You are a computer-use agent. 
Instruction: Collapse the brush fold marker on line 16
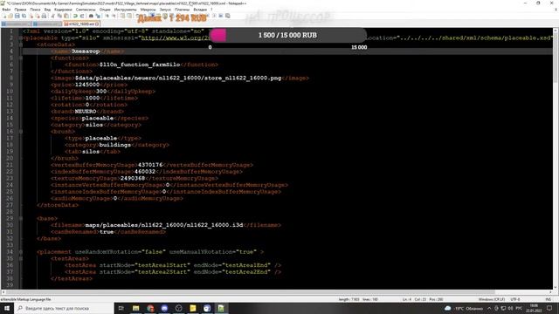tap(21, 132)
